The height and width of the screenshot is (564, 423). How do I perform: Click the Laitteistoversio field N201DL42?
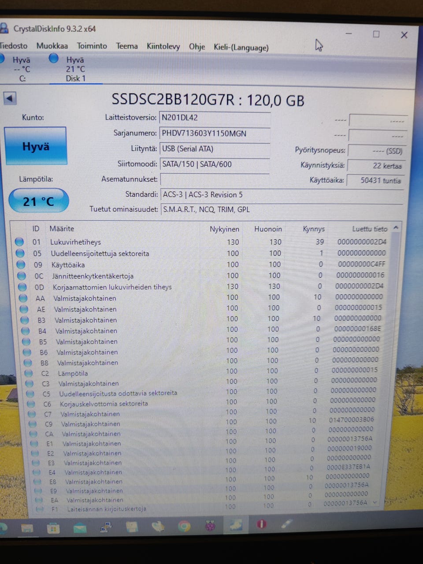(x=215, y=118)
